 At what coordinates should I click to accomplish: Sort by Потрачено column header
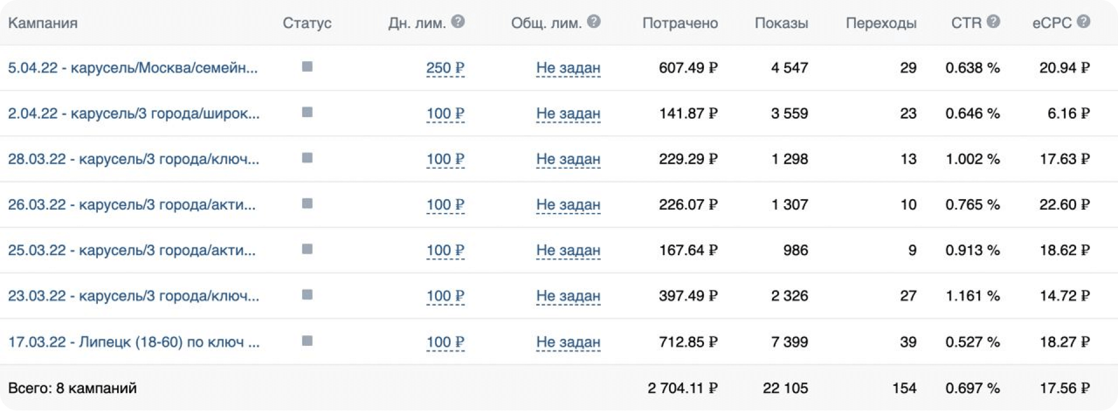680,23
